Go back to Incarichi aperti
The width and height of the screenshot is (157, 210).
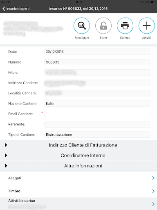(16, 9)
